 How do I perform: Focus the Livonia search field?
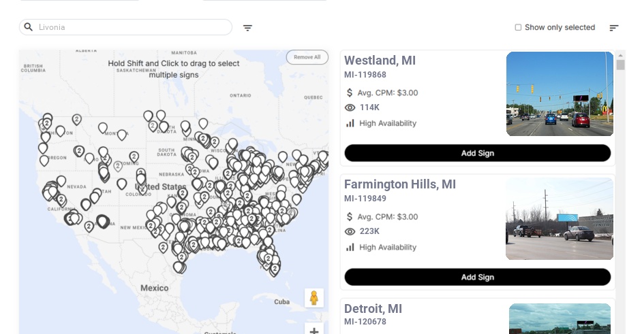tap(133, 27)
